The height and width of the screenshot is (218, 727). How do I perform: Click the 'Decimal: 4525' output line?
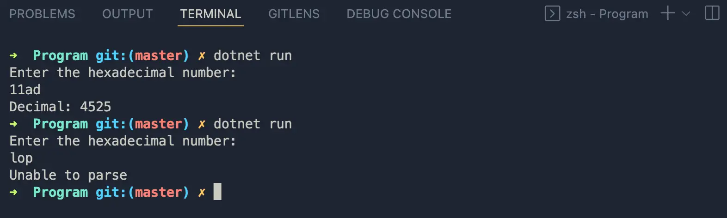click(x=60, y=107)
